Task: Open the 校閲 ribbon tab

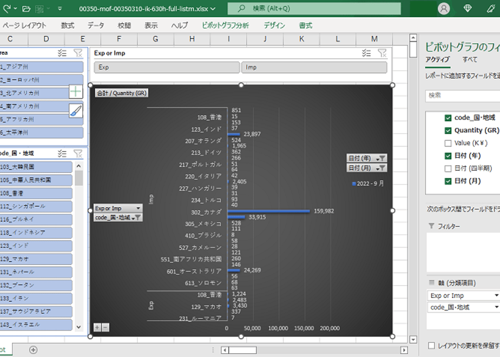Action: tap(124, 25)
